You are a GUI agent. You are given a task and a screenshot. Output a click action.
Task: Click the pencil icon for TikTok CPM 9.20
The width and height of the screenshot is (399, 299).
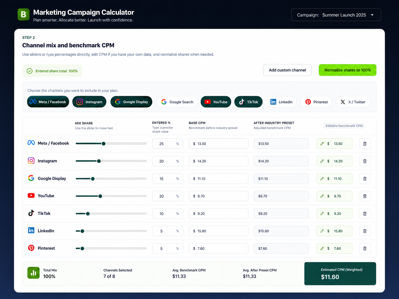pyautogui.click(x=322, y=214)
